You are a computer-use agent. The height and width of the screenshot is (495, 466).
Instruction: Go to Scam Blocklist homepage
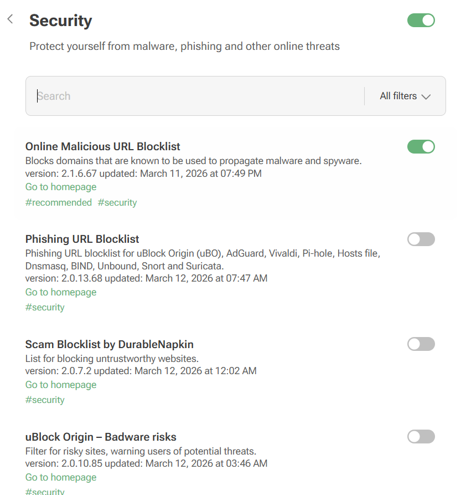point(60,384)
